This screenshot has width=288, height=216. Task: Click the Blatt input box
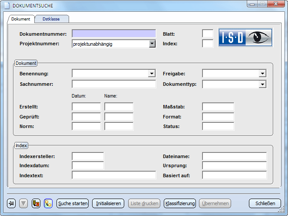tap(208, 34)
